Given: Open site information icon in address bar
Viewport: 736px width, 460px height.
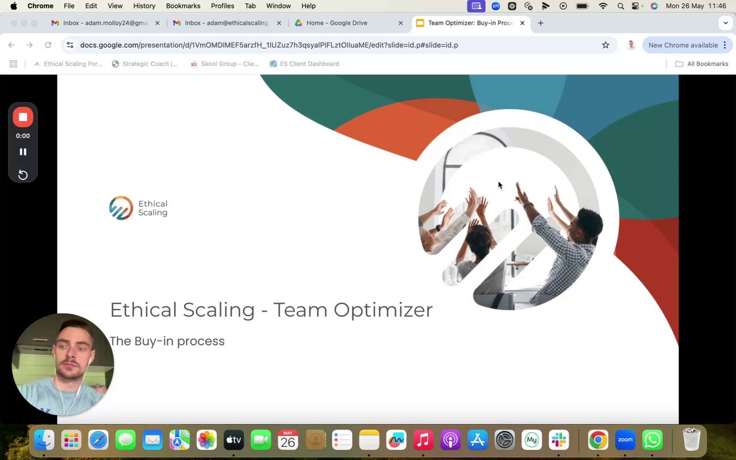Looking at the screenshot, I should pyautogui.click(x=70, y=45).
